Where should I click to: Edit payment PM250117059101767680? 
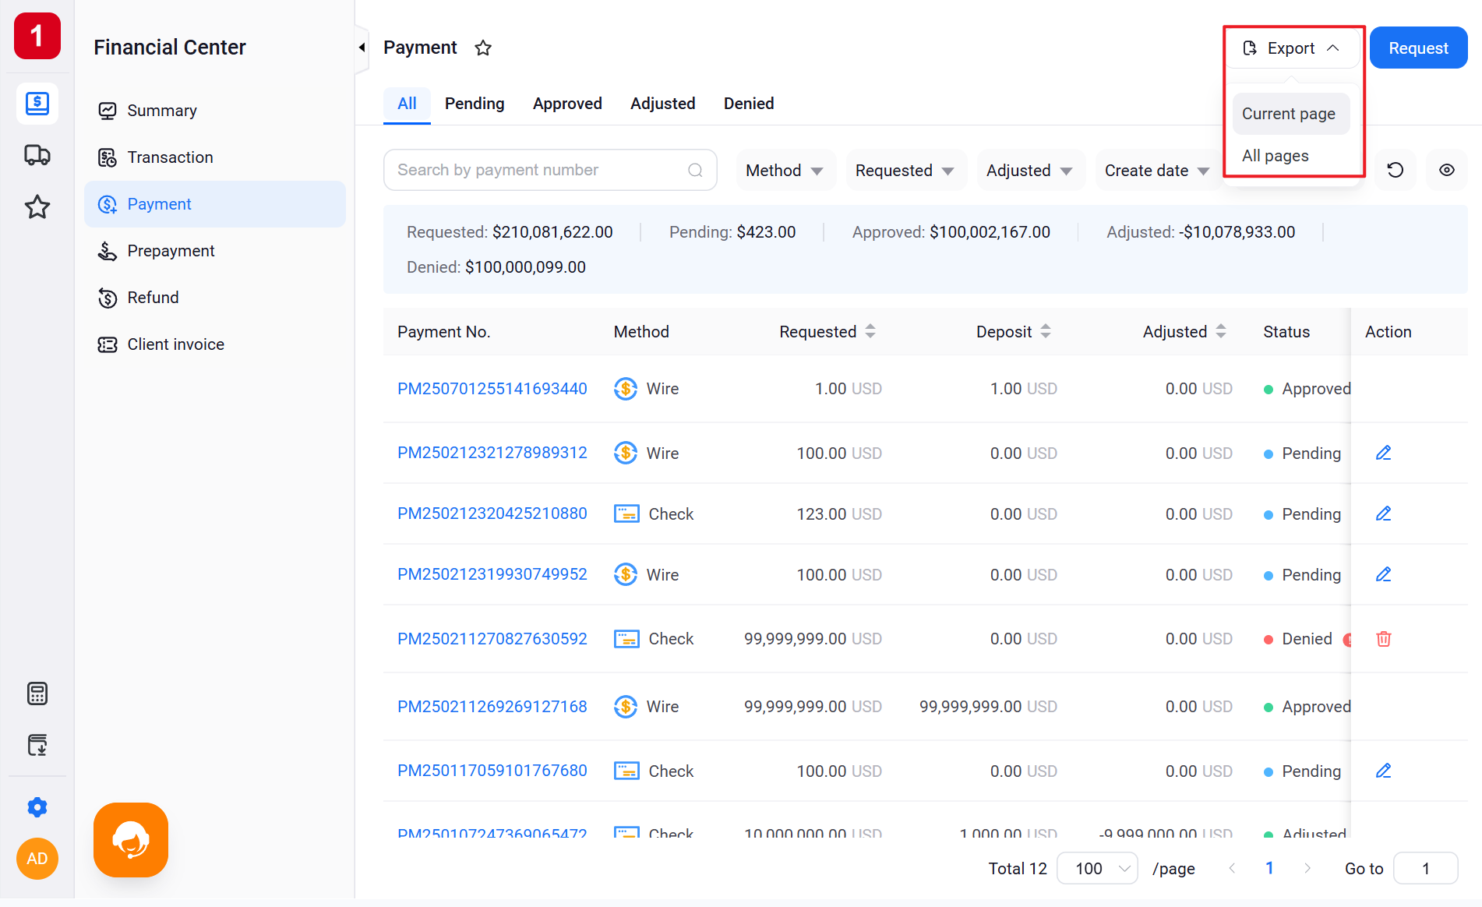[1383, 771]
